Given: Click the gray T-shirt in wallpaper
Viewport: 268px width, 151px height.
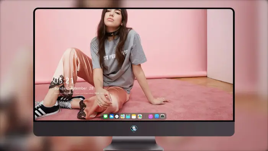Looking at the screenshot, I should pos(118,62).
